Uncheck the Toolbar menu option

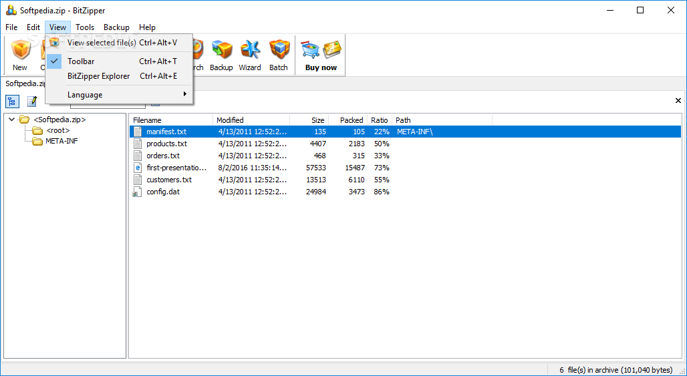(119, 61)
